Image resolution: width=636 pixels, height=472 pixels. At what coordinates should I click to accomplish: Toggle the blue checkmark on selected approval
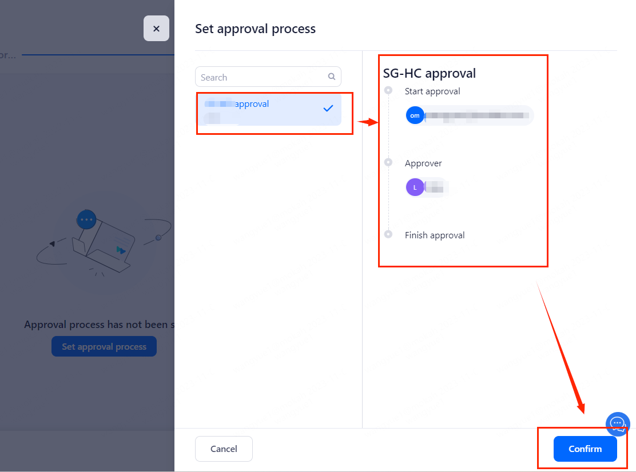pyautogui.click(x=328, y=109)
